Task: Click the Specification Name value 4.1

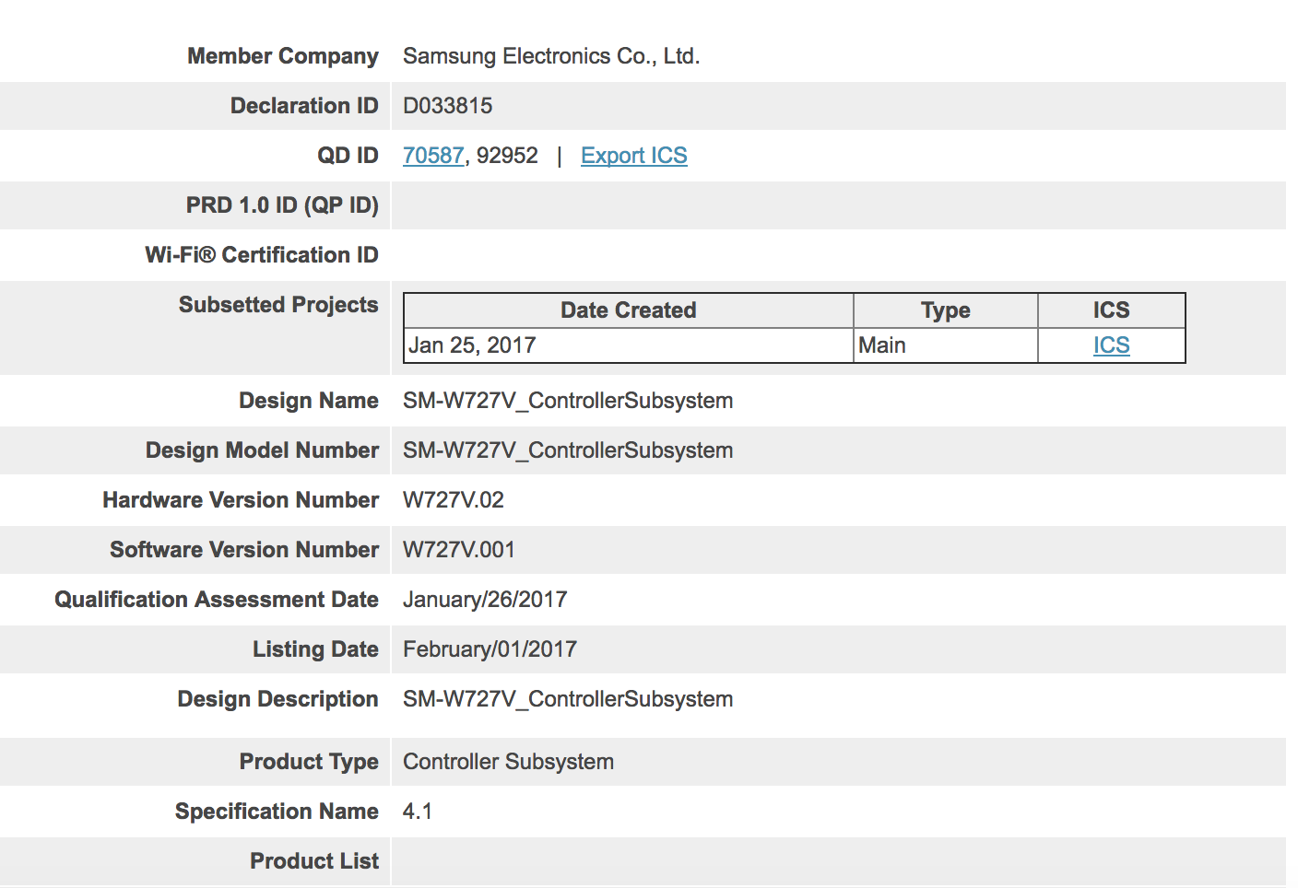Action: (417, 812)
